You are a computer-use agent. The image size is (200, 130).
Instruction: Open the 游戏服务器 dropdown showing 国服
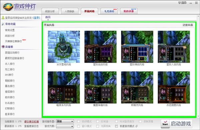tap(65, 121)
